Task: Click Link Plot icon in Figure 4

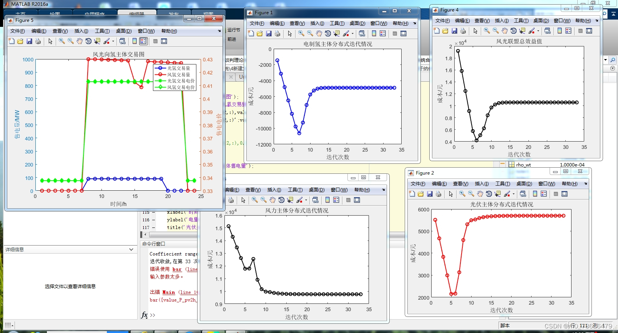Action: (547, 31)
